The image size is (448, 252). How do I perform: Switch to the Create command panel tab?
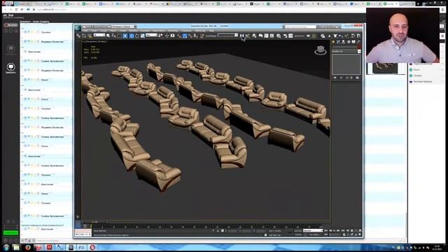click(333, 42)
